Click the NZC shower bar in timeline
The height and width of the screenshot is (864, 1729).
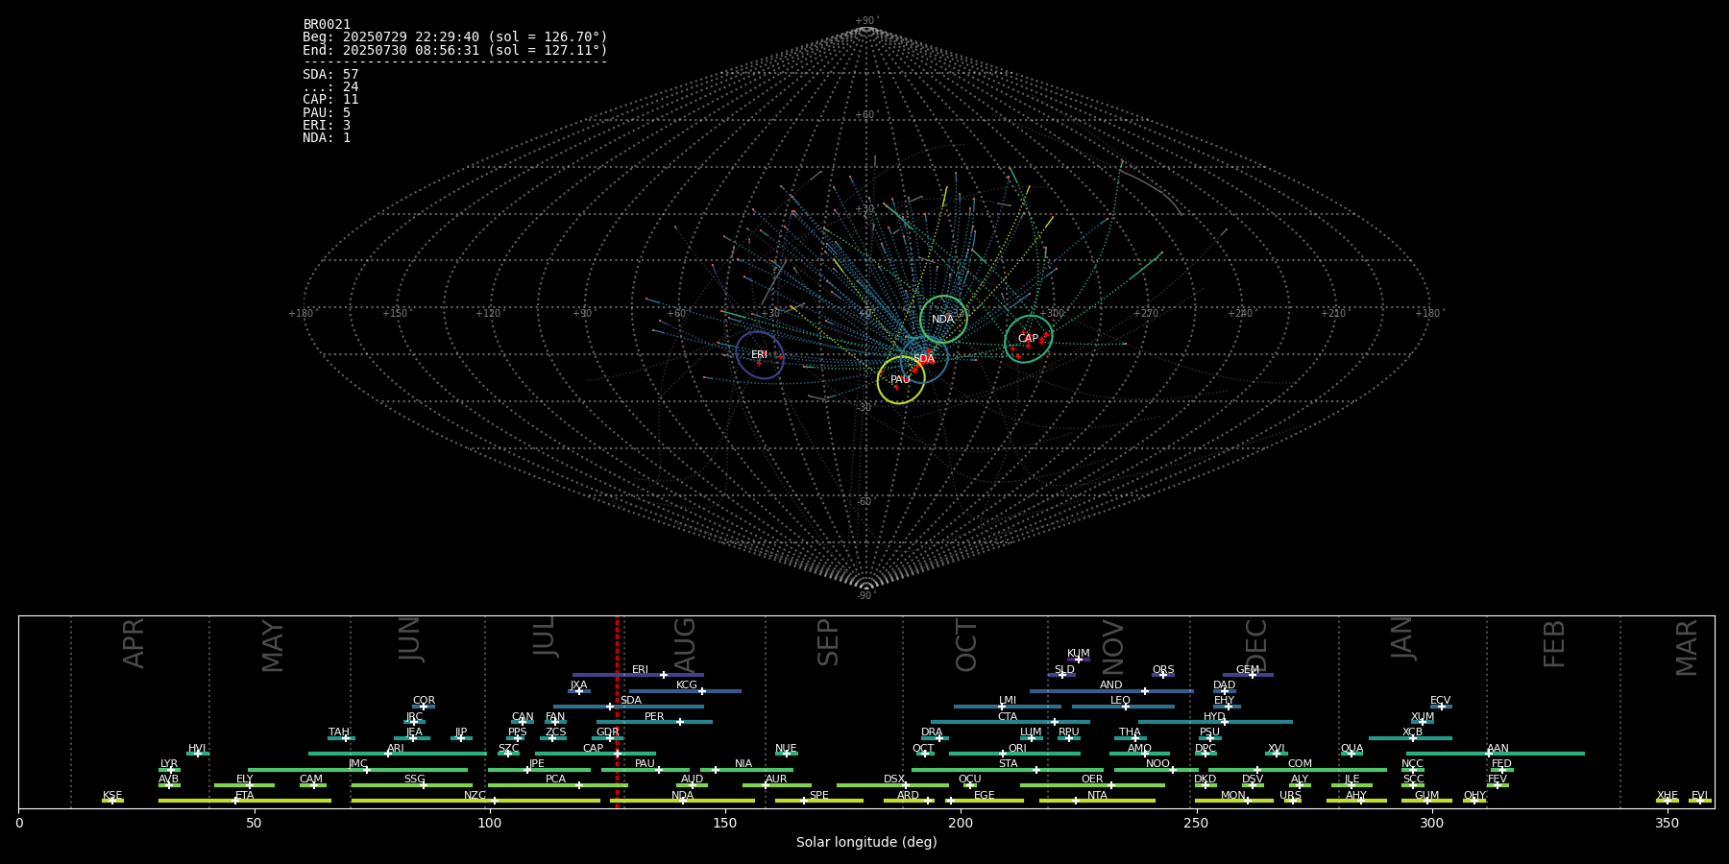point(475,801)
